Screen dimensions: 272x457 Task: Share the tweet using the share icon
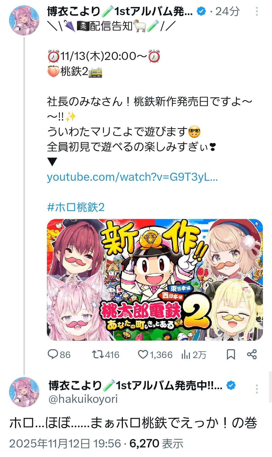252,355
